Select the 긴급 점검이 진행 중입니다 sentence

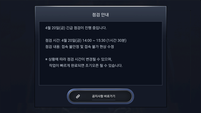[x=86, y=28]
